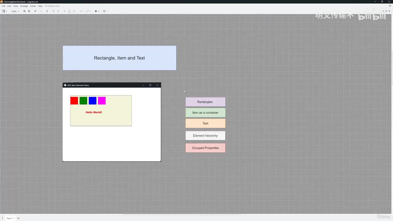
Task: Open the Edit menu
Action: coord(9,6)
